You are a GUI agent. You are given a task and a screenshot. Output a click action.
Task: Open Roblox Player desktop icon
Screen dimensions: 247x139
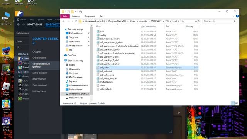(6, 89)
